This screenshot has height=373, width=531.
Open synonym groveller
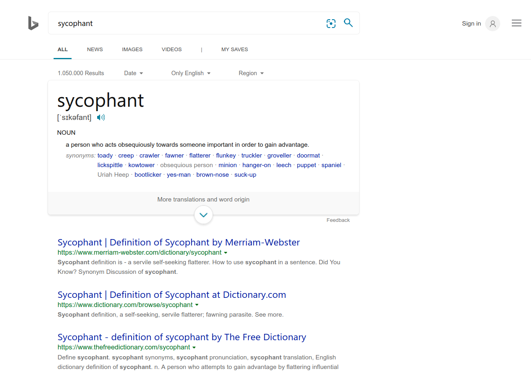tap(279, 156)
